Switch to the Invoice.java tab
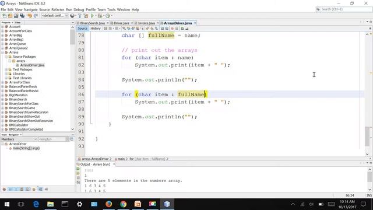This screenshot has width=373, height=210. coord(146,23)
